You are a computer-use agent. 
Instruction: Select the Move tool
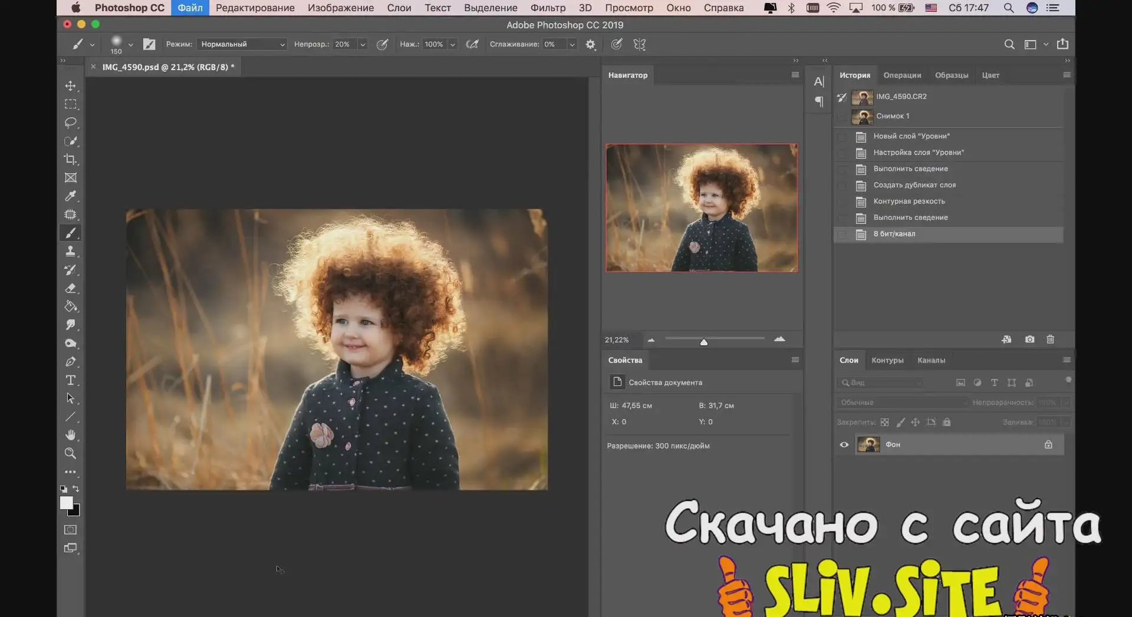tap(71, 86)
